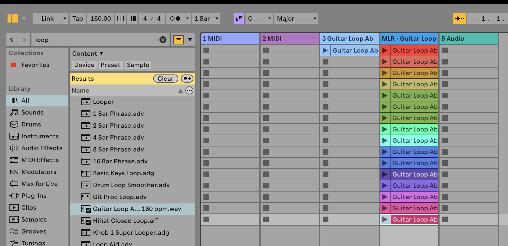Toggle the yellow Follow playback button
The width and height of the screenshot is (508, 246).
tap(459, 18)
